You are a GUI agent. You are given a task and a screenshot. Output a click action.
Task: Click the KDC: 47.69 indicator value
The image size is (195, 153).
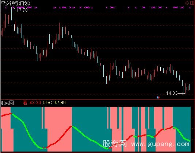[x=54, y=103]
